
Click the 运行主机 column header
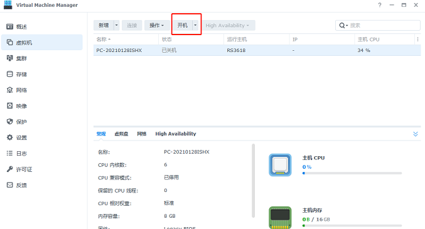256,40
